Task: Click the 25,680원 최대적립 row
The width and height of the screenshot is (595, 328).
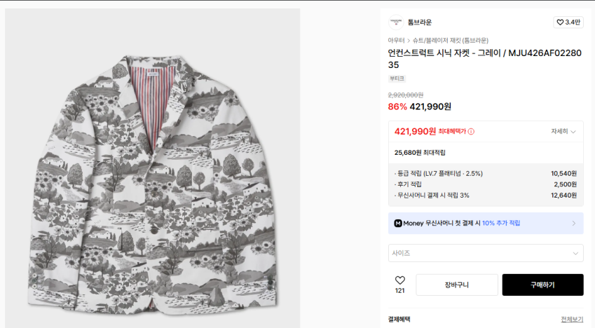Action: point(420,152)
